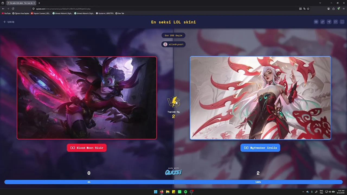This screenshot has height=195, width=347.
Task: Reload the page
Action: 13,9
